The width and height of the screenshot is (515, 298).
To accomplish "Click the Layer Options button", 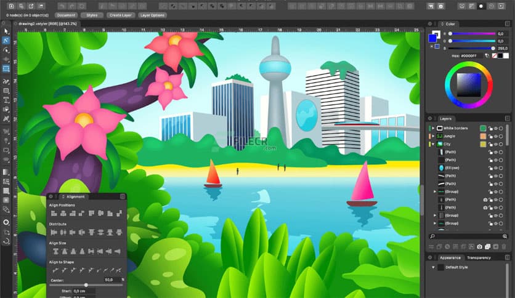I will pyautogui.click(x=152, y=15).
